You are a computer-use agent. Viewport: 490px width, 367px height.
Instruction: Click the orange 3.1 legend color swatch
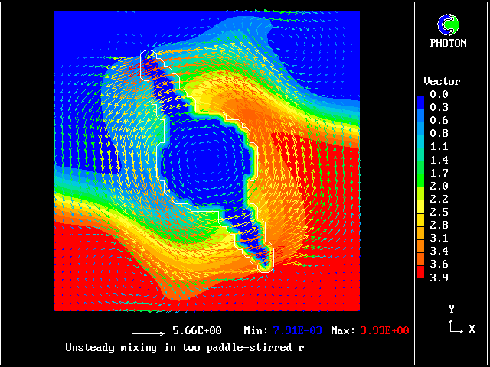point(420,237)
